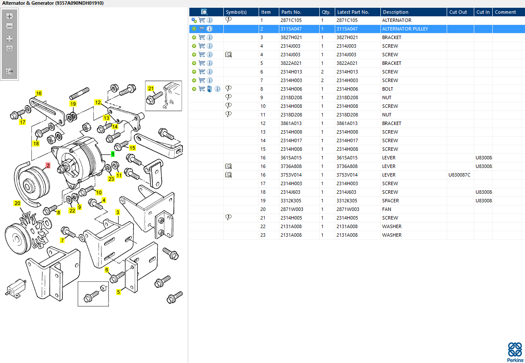
Task: Click the single-square fit view button
Action: (9, 49)
